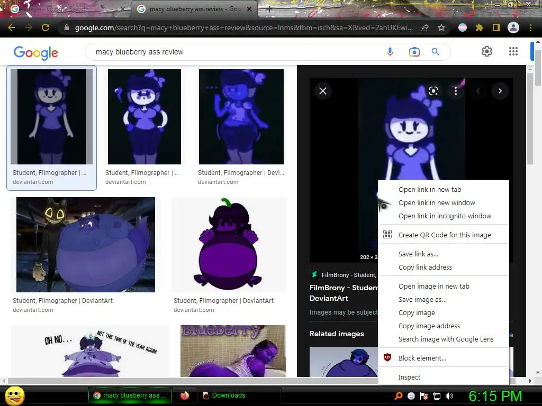Screen dimensions: 542x406
Task: Open the Google apps grid
Action: (513, 51)
